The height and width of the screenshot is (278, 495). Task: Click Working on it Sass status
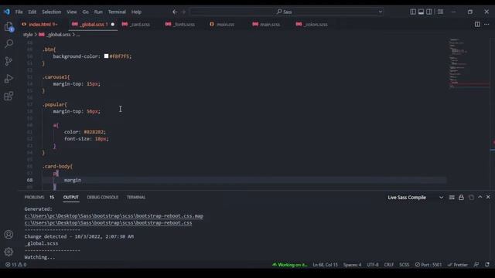[290, 265]
